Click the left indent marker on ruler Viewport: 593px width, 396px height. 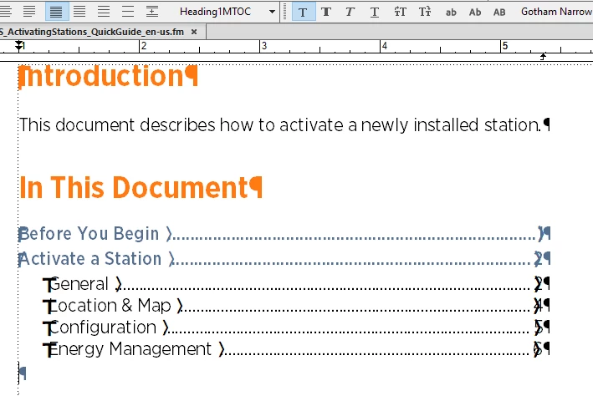18,46
